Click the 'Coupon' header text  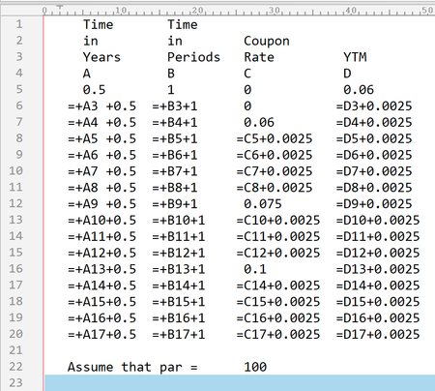coord(267,42)
